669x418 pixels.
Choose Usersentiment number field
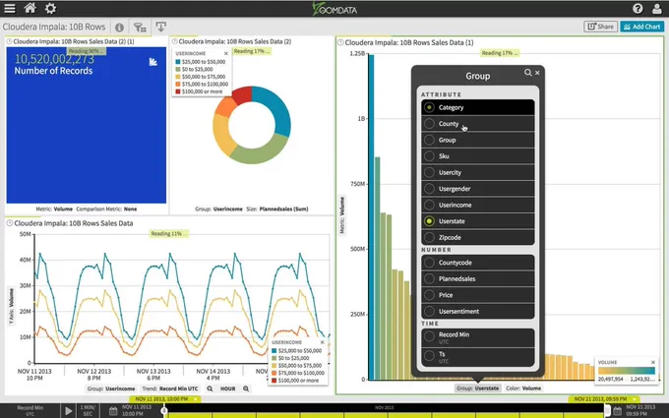tap(477, 311)
